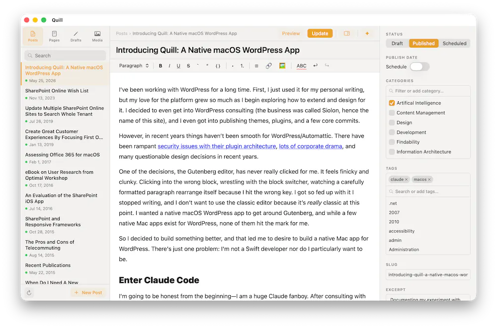Switch to the Pages tab
The image size is (497, 328).
[54, 36]
